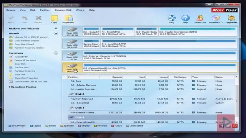The image size is (246, 138).
Task: Collapse the Operations section
Action: click(x=56, y=53)
